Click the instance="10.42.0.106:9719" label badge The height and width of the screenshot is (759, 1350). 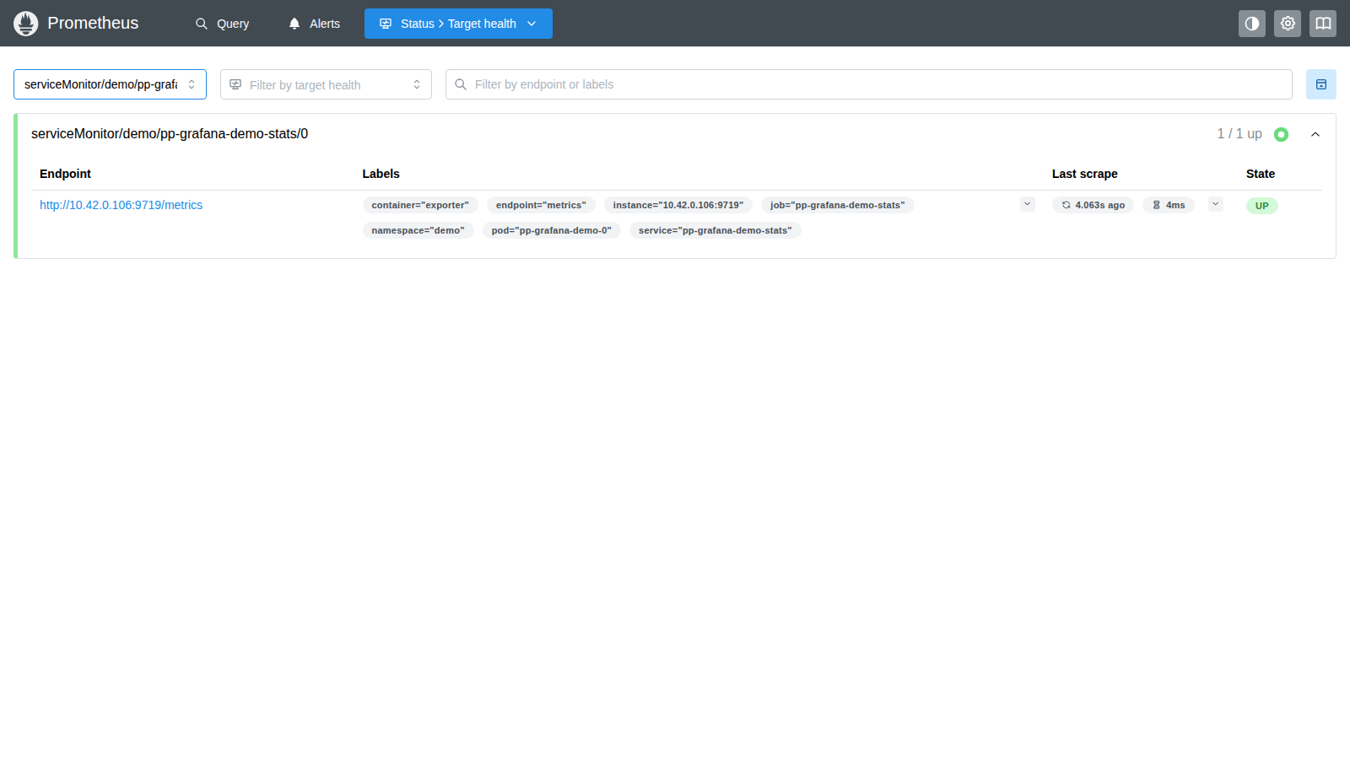pyautogui.click(x=678, y=205)
